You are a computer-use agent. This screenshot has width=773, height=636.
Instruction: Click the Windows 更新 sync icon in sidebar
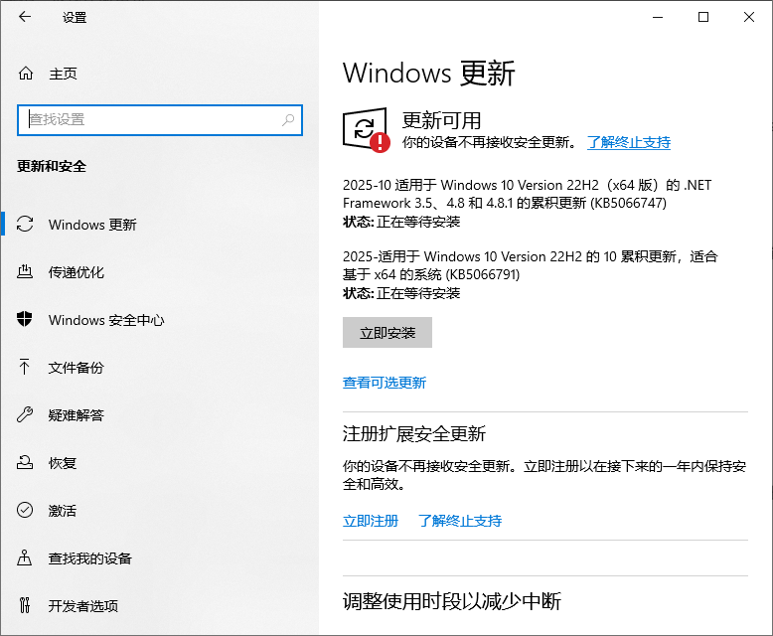(25, 224)
